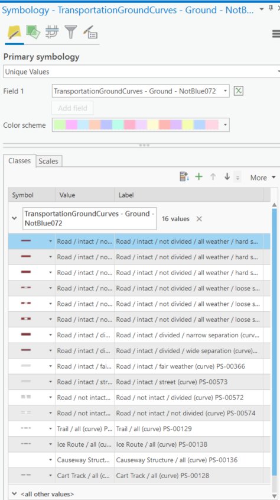Select label Causeway Structure / all (curve) PS-00136
The width and height of the screenshot is (280, 500).
(177, 460)
